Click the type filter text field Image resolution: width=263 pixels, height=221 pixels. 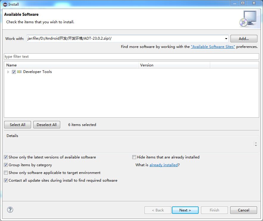tap(131, 57)
